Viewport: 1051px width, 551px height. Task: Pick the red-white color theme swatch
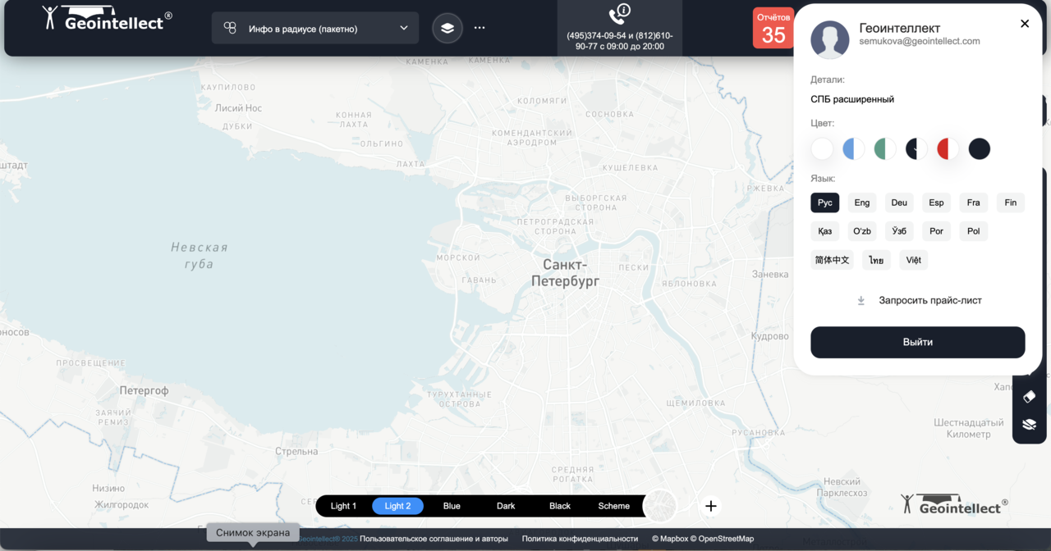[948, 148]
